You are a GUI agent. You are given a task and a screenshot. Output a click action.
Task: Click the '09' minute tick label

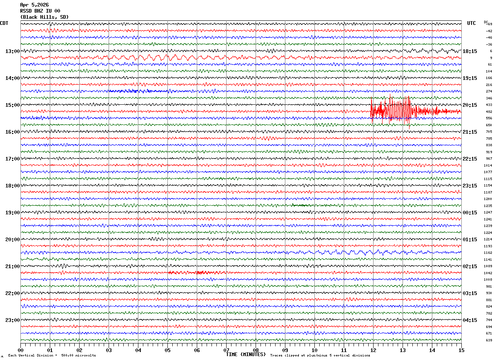[x=285, y=350]
